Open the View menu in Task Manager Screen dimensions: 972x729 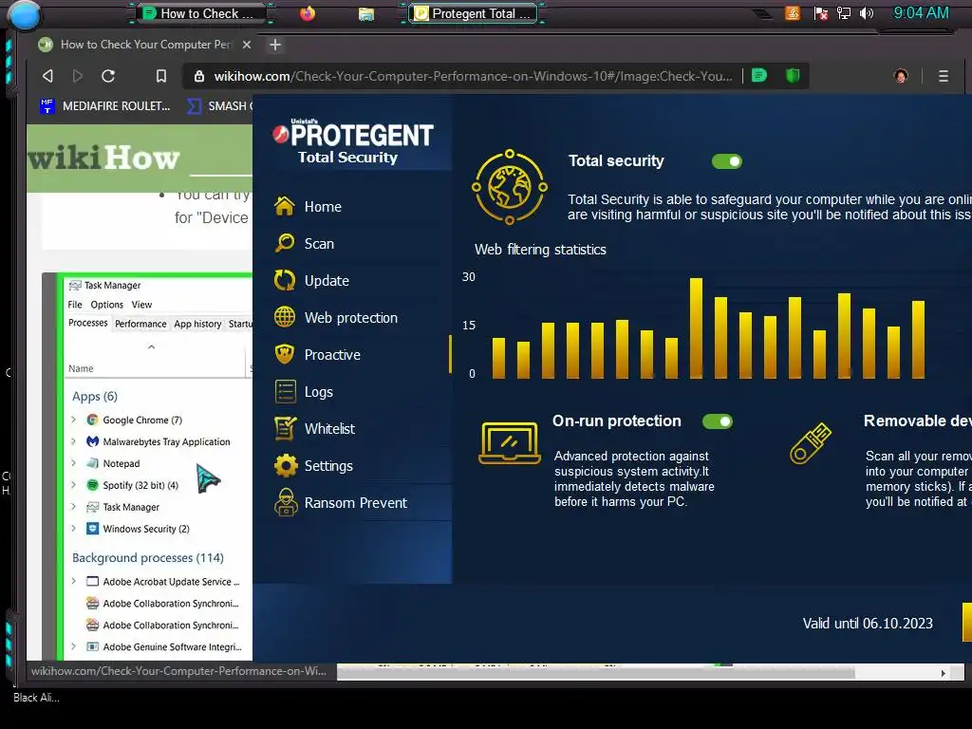click(x=141, y=305)
